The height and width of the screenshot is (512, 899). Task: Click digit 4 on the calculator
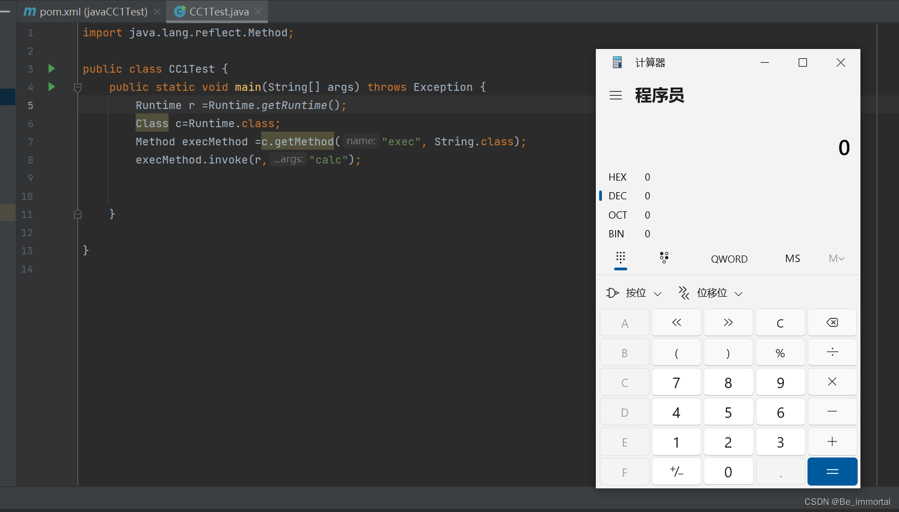(676, 412)
